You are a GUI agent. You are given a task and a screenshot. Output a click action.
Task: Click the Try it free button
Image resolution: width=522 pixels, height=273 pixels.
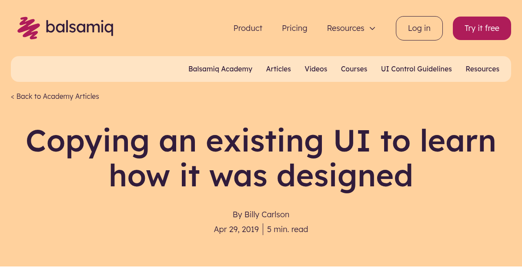click(x=482, y=28)
